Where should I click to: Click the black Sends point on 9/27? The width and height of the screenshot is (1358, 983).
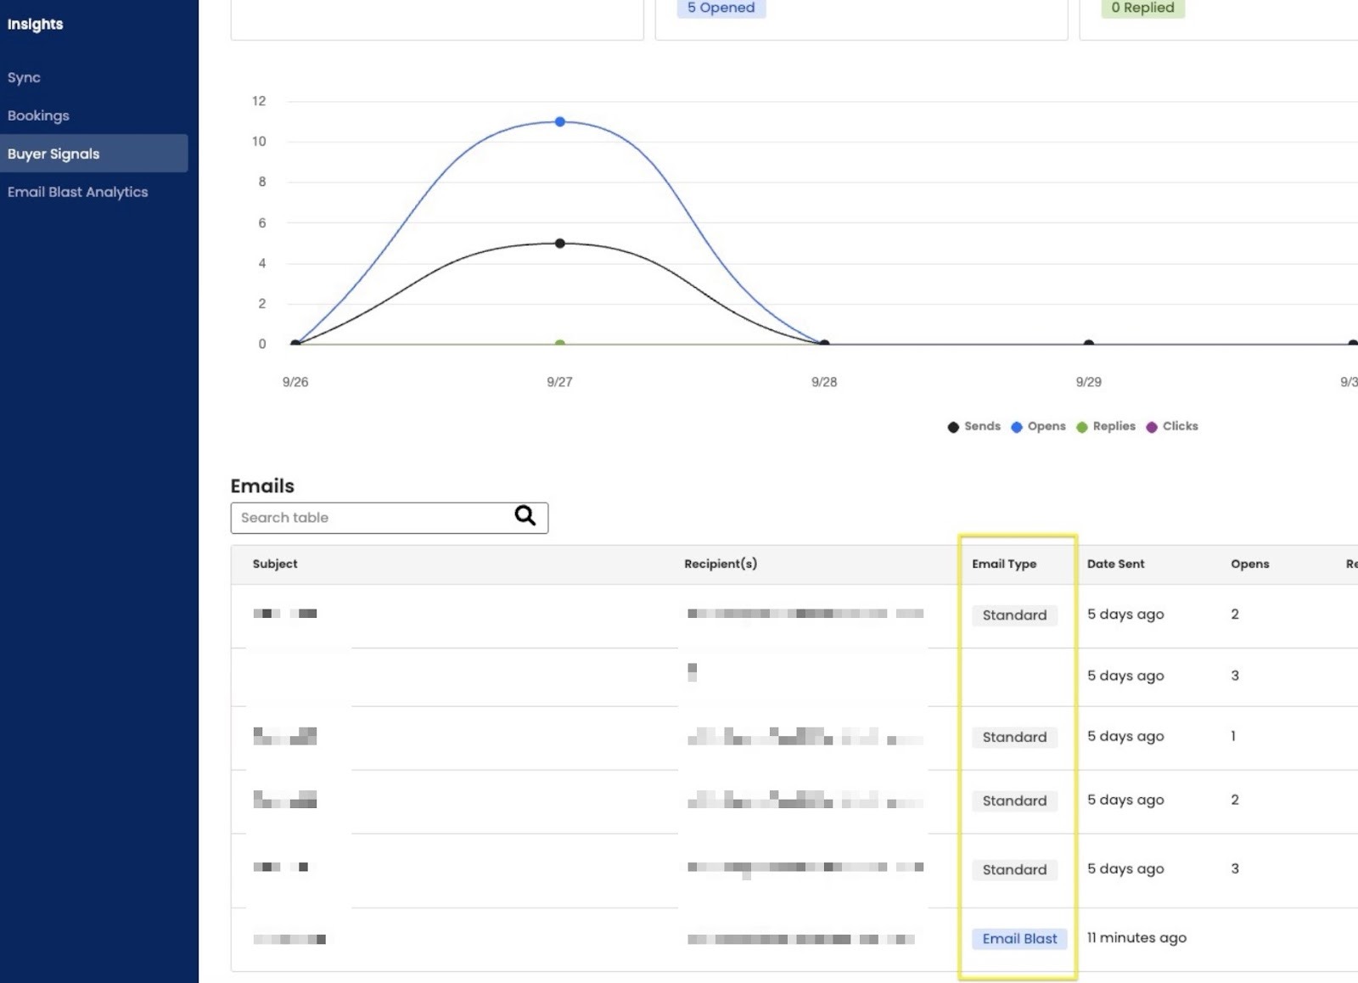[x=560, y=244]
